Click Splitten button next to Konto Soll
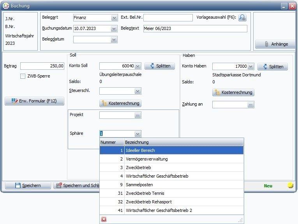Viewport: 298px width, 224px height. tap(159, 66)
